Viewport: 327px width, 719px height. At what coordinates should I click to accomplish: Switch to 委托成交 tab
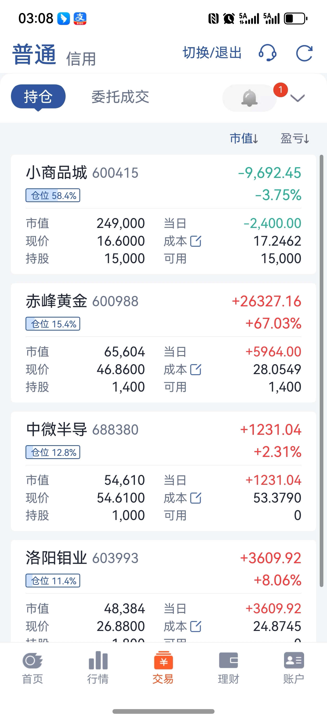120,97
